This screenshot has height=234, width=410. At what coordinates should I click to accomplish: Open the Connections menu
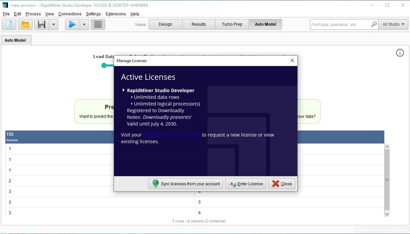point(70,14)
